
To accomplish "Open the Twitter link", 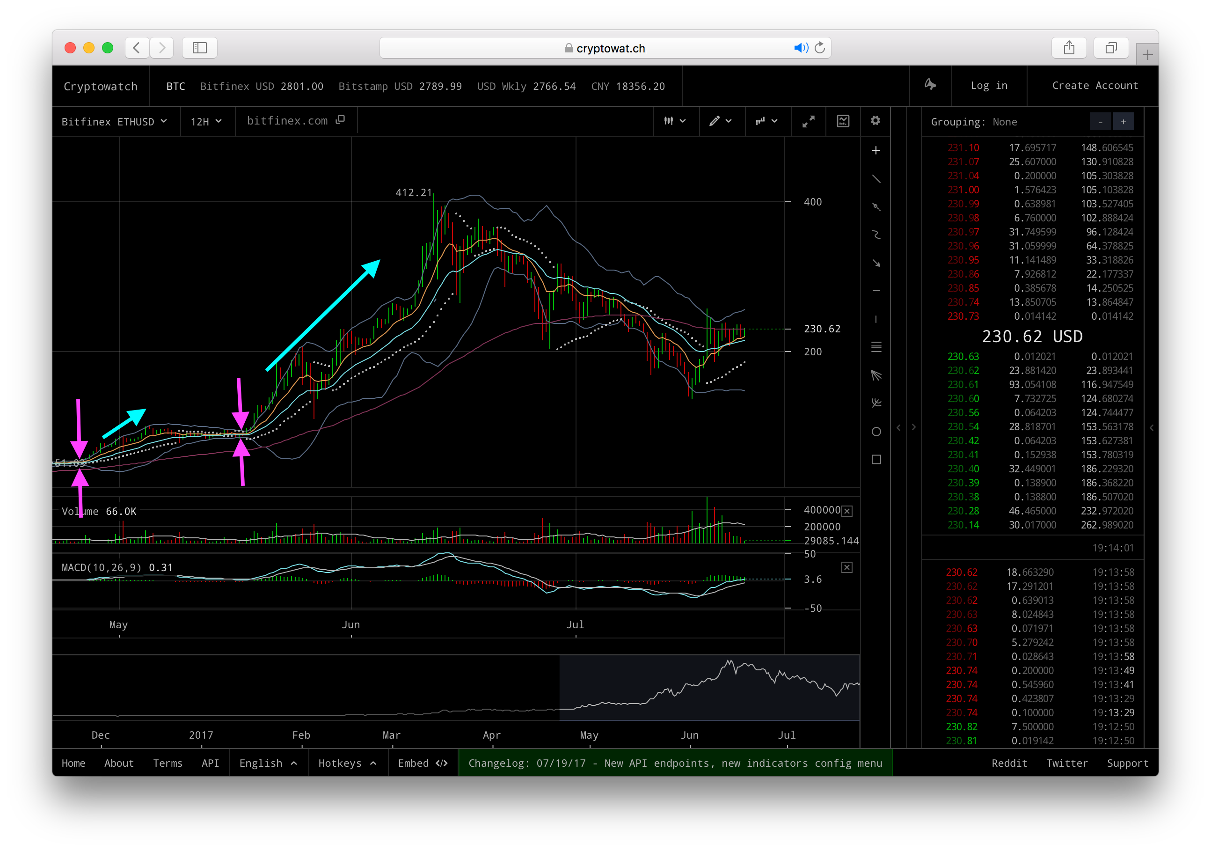I will point(1066,763).
